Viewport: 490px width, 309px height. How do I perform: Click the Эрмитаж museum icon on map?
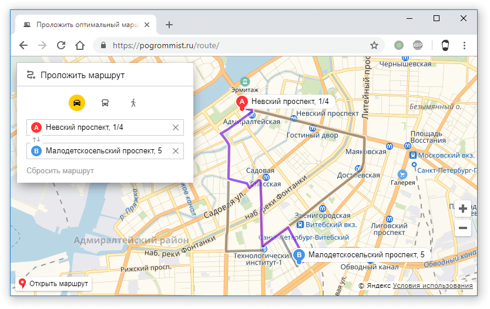coord(246,81)
